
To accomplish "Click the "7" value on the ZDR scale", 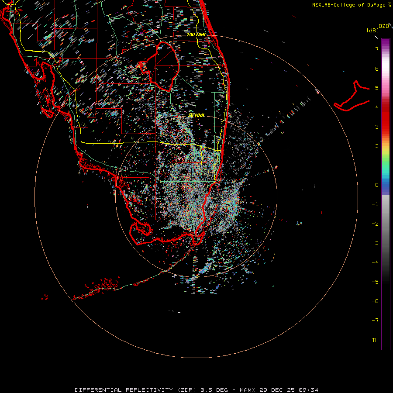I will pyautogui.click(x=377, y=49).
